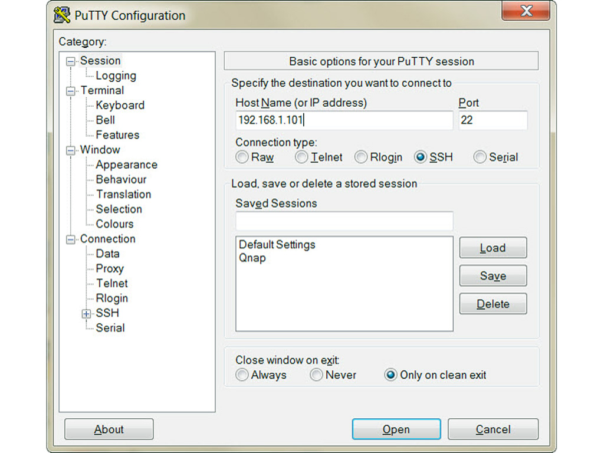This screenshot has height=453, width=604.
Task: Open the Connection category
Action: [x=108, y=239]
